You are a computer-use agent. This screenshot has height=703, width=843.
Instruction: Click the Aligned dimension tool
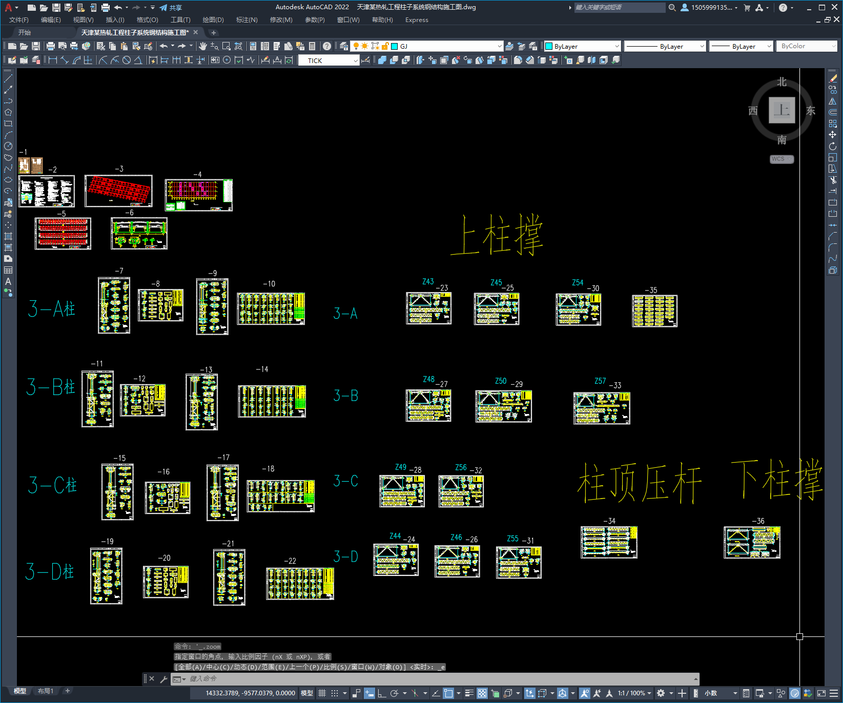(65, 60)
